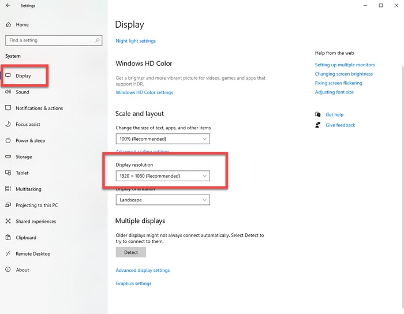The image size is (404, 314).
Task: Click the Sound speaker icon
Action: click(x=8, y=92)
